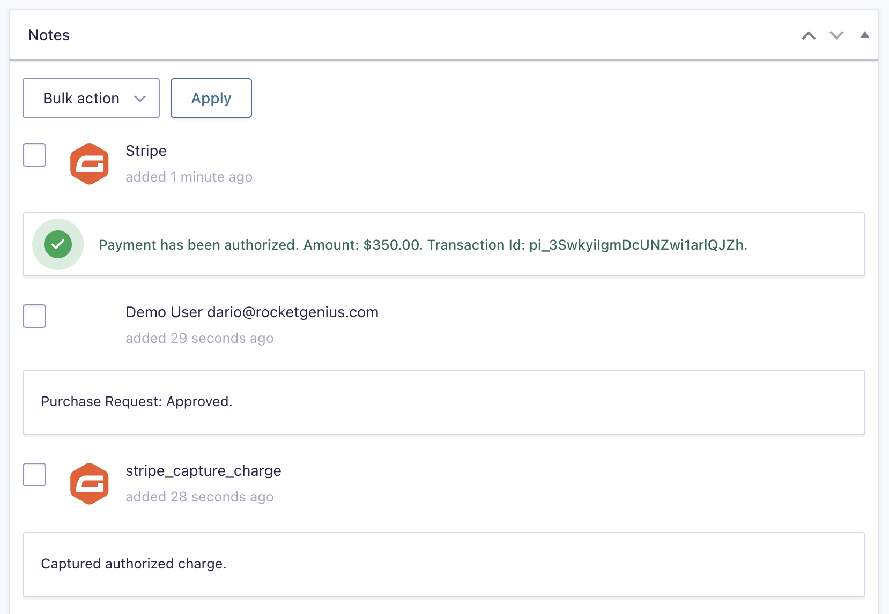This screenshot has height=614, width=889.
Task: Click the 'added 1 minute ago' timestamp
Action: click(x=189, y=177)
